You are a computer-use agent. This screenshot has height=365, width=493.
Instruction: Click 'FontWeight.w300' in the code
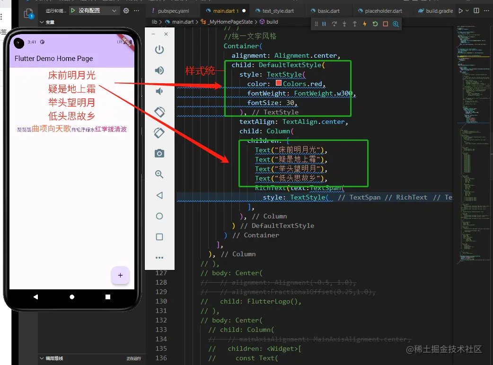tap(323, 93)
